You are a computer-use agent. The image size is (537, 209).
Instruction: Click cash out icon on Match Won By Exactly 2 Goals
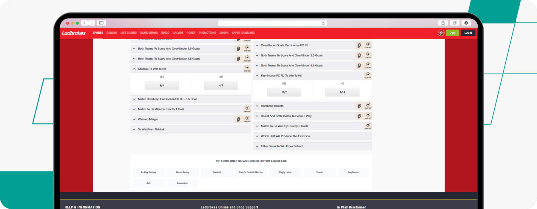click(368, 126)
